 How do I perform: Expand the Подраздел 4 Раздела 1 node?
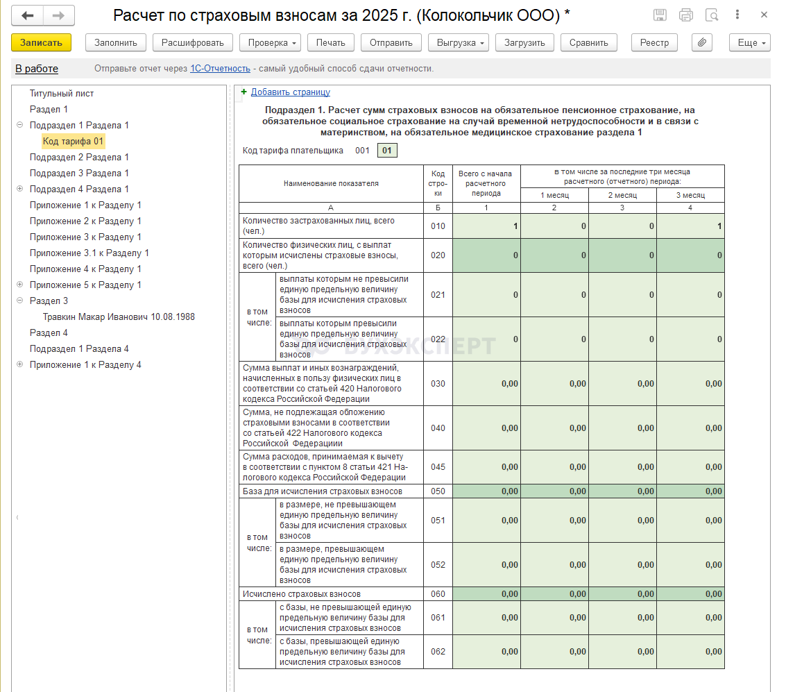pyautogui.click(x=19, y=189)
